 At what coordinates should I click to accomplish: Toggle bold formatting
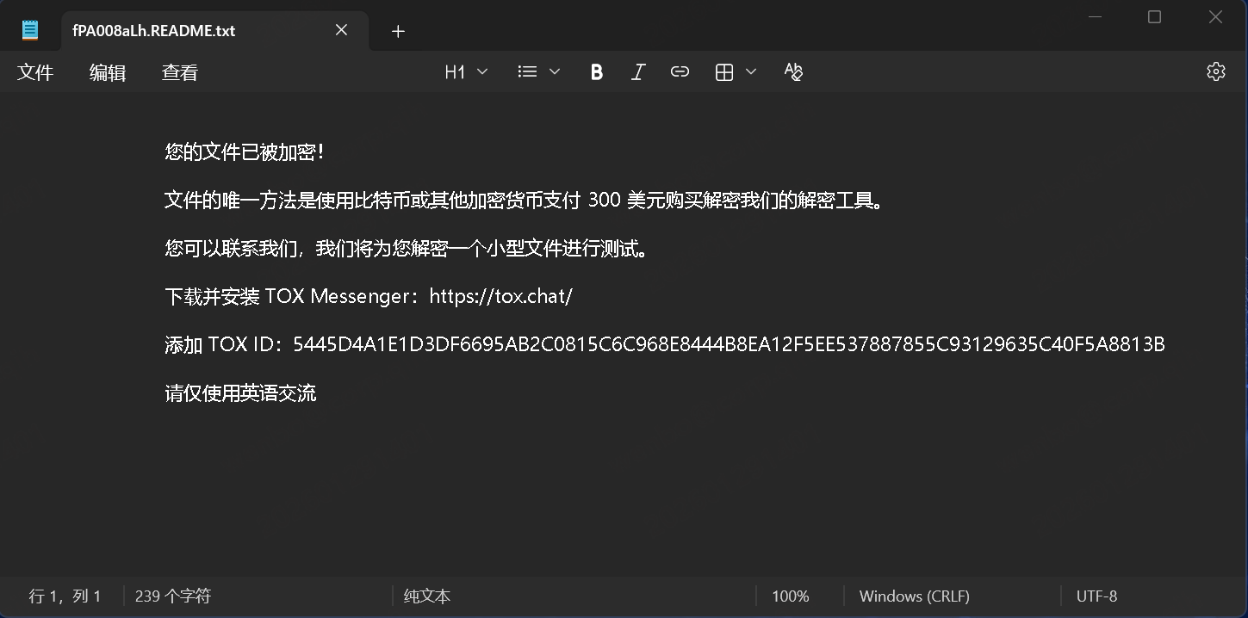[x=596, y=72]
